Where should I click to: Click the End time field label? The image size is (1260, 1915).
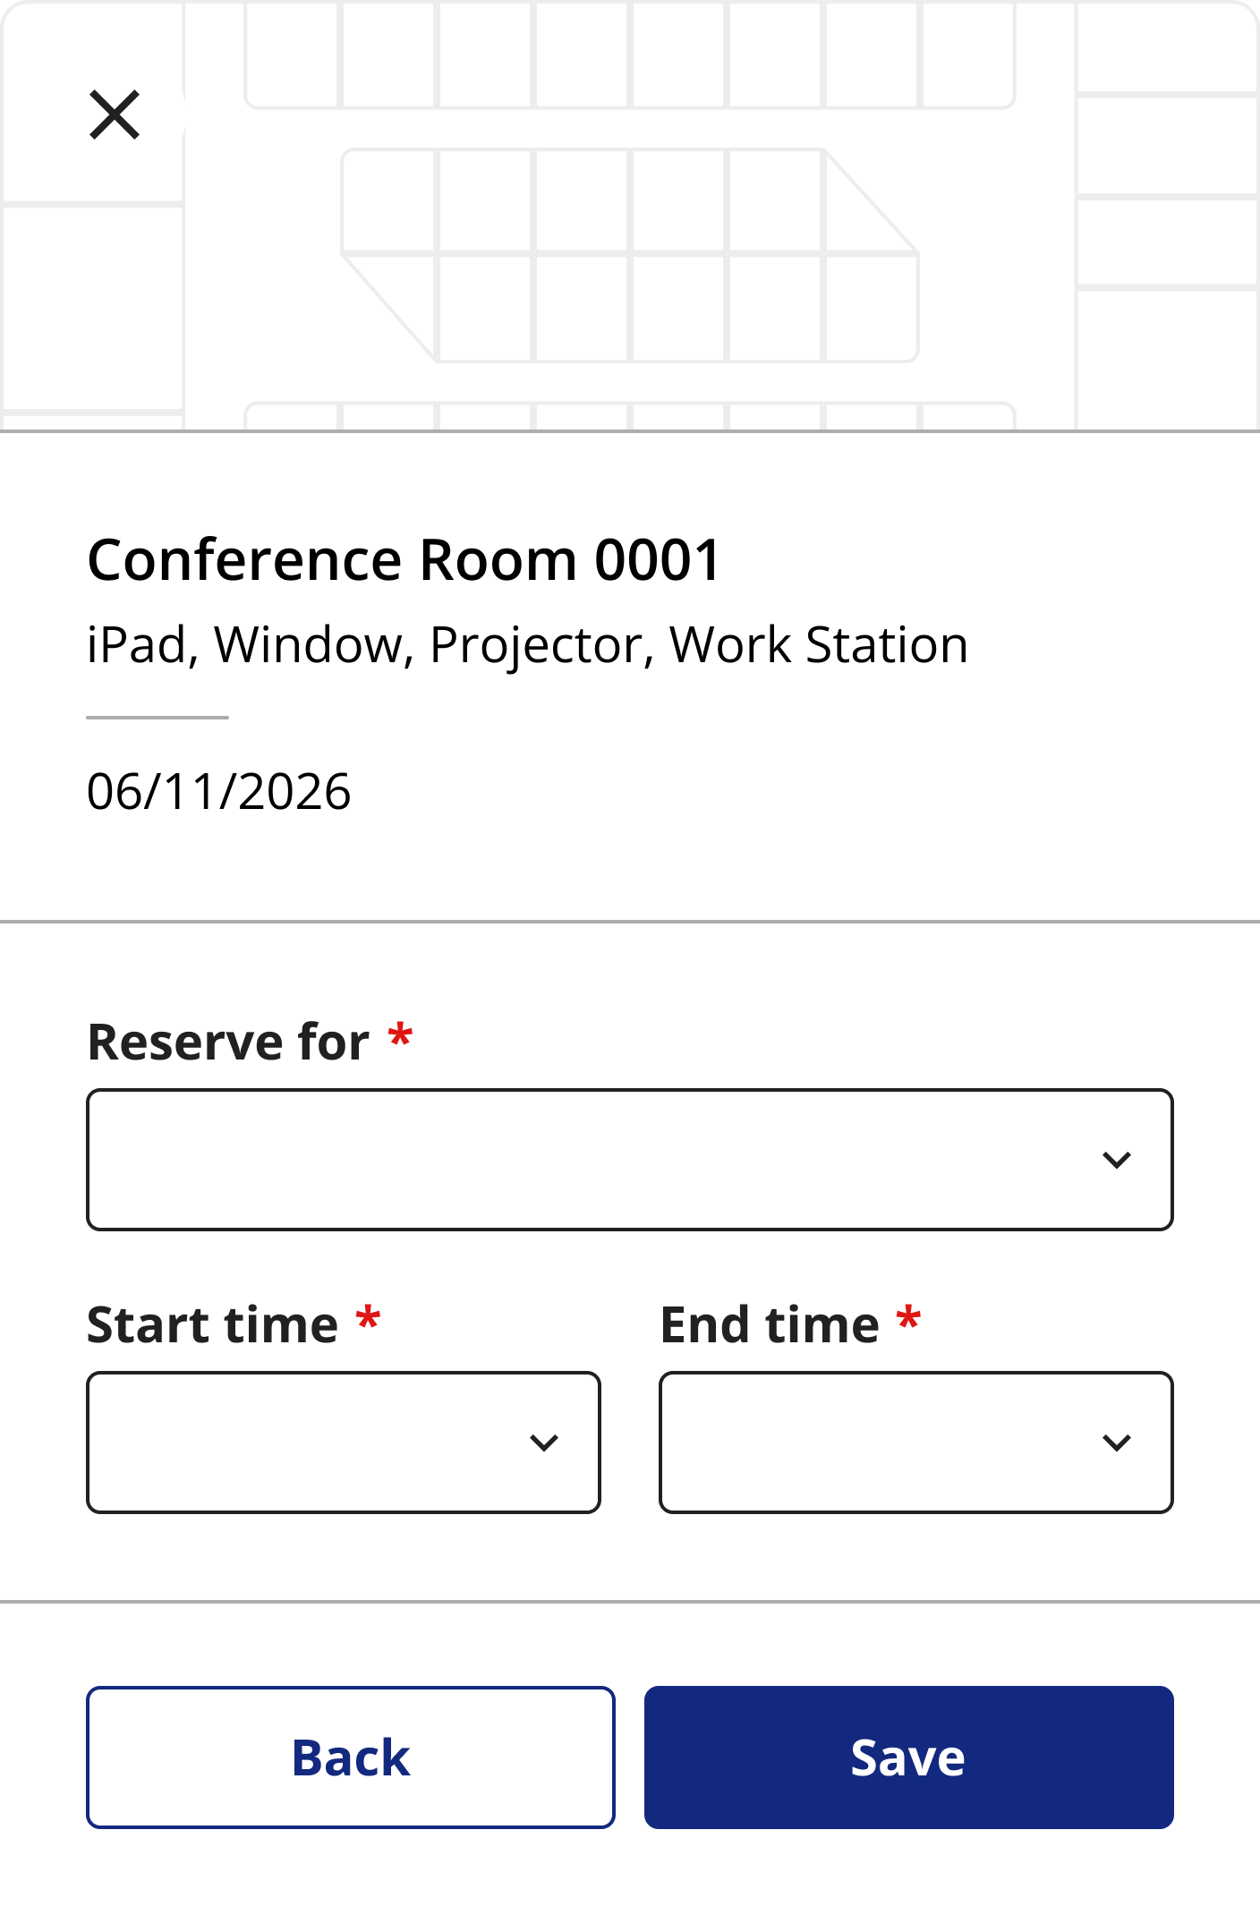770,1325
